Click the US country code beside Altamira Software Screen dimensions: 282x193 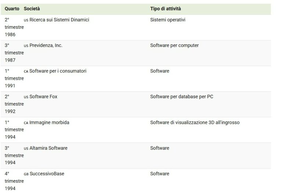pyautogui.click(x=26, y=149)
